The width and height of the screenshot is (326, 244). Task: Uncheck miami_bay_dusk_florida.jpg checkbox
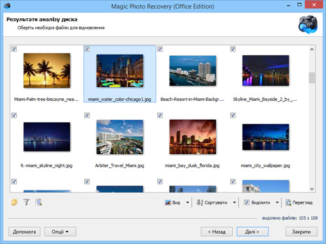(x=160, y=115)
